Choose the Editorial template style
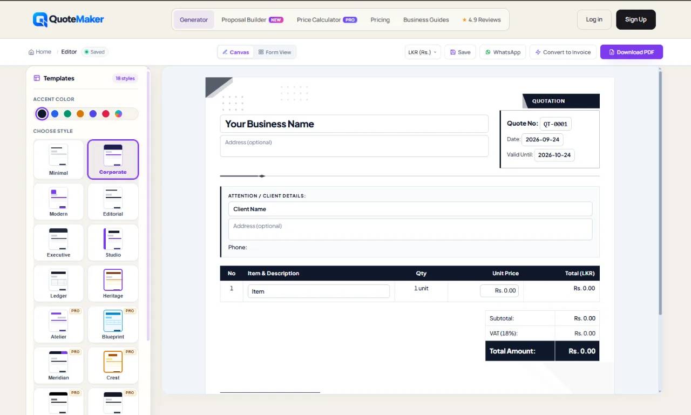691x415 pixels. coord(113,201)
